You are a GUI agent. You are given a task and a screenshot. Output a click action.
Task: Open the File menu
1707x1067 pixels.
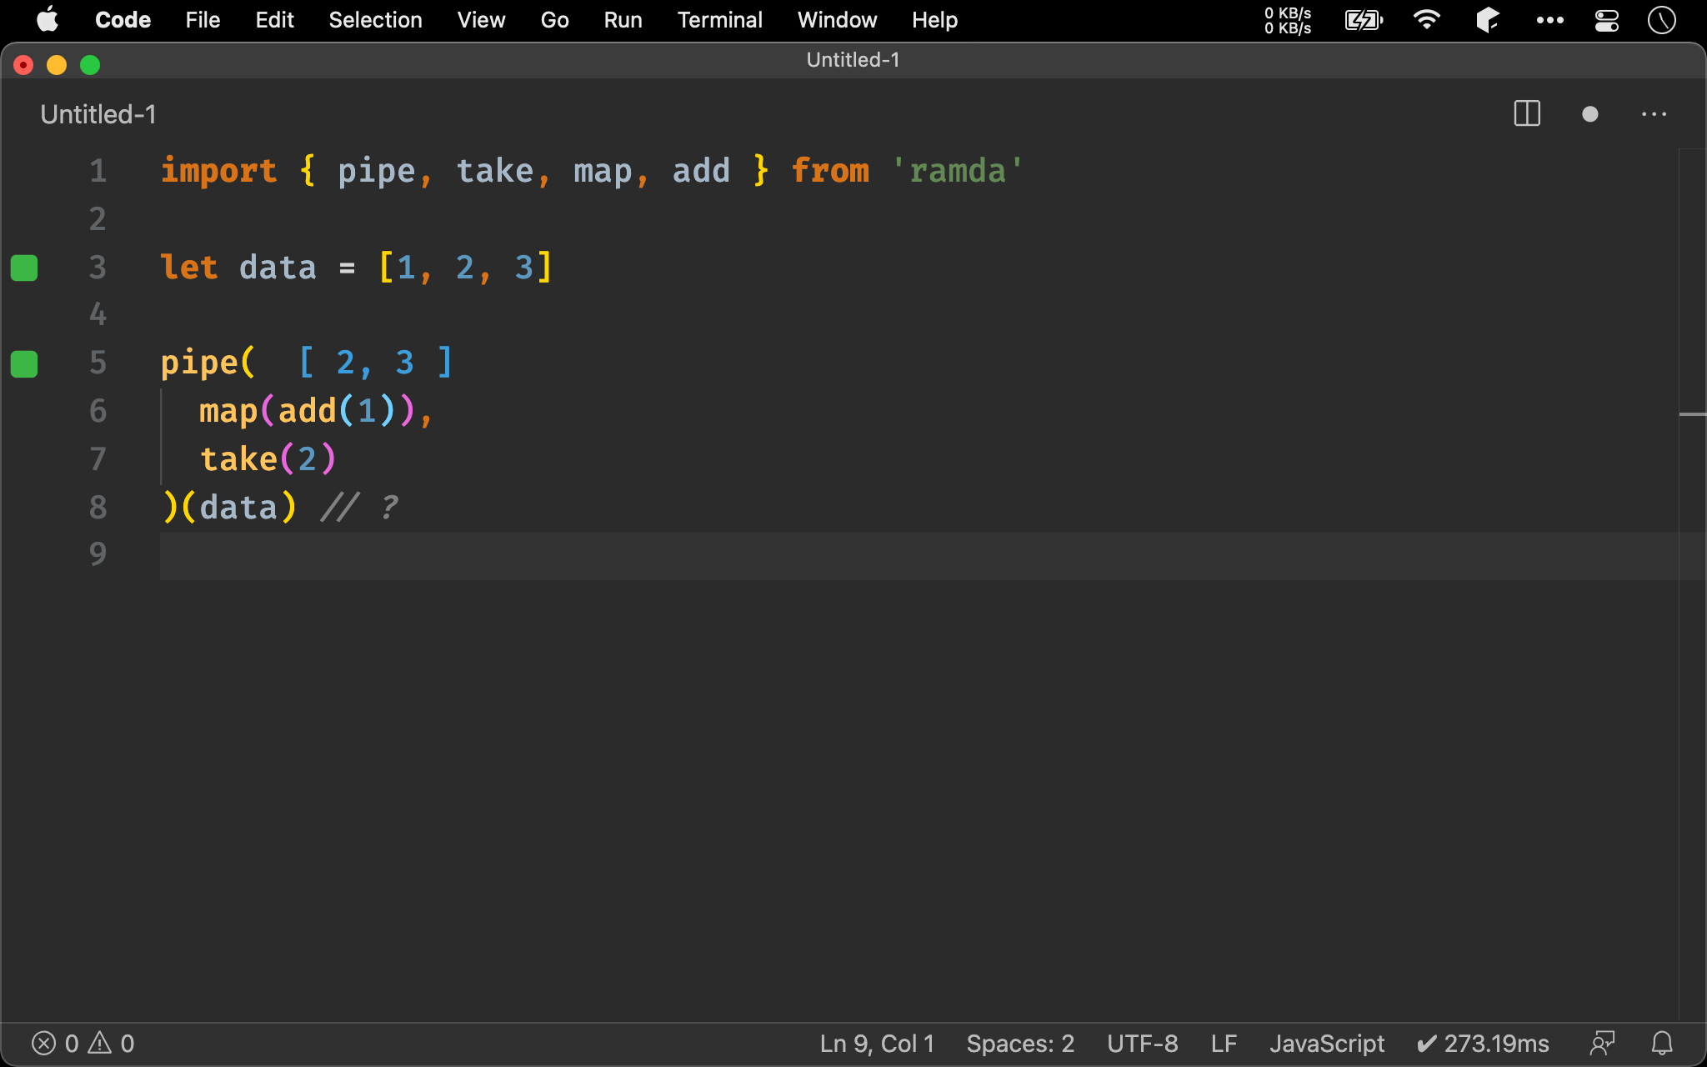click(203, 20)
